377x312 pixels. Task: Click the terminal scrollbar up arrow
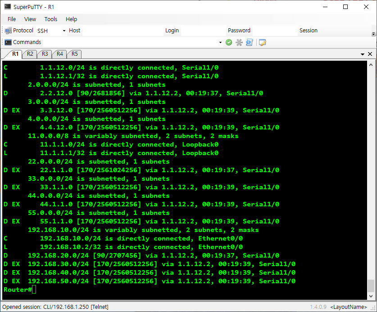[371, 65]
